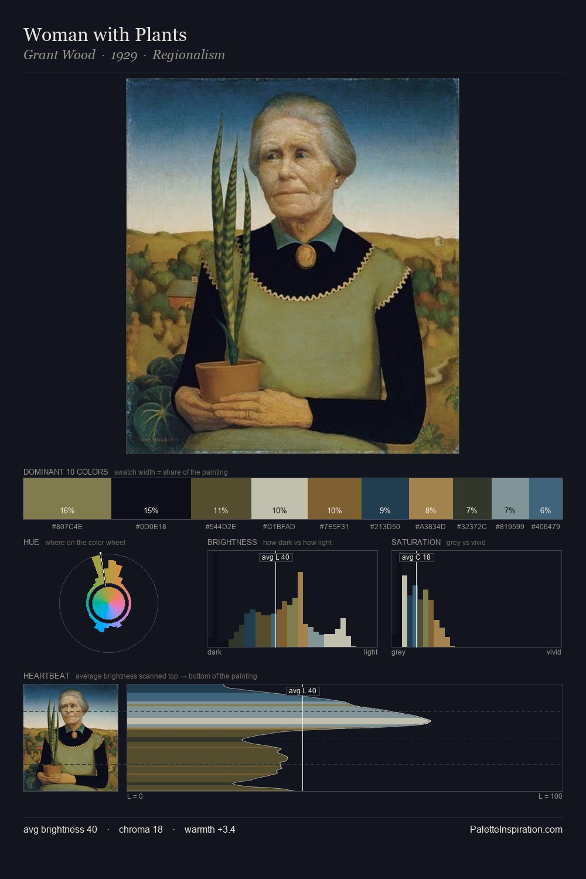The width and height of the screenshot is (586, 879).
Task: Click the brightness histogram chart
Action: tap(292, 599)
